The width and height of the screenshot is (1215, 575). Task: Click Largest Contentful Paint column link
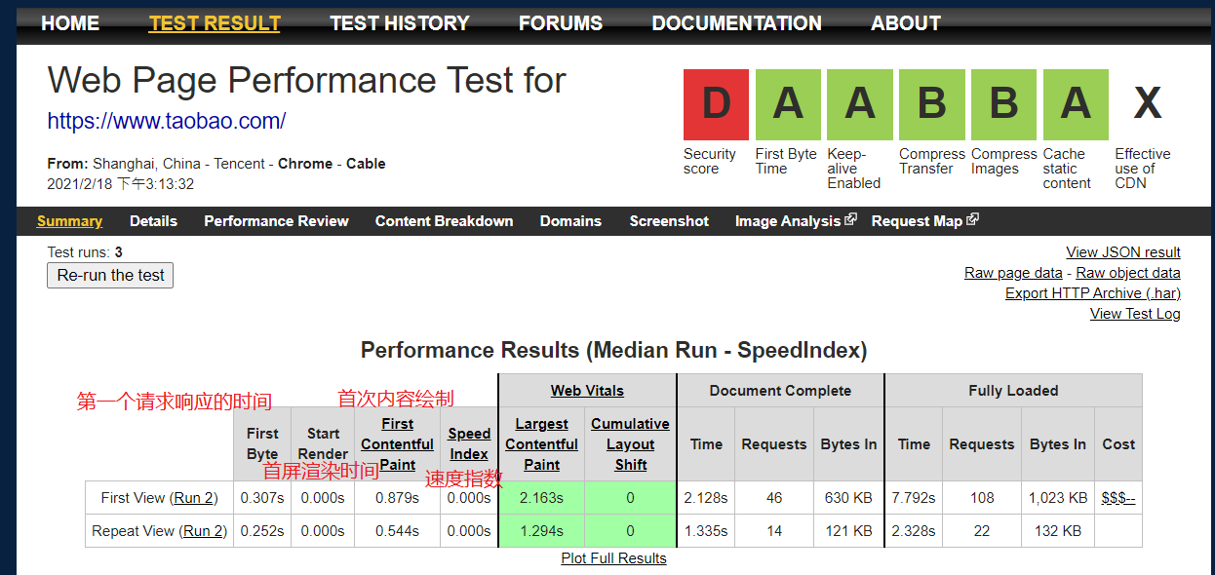pyautogui.click(x=541, y=444)
